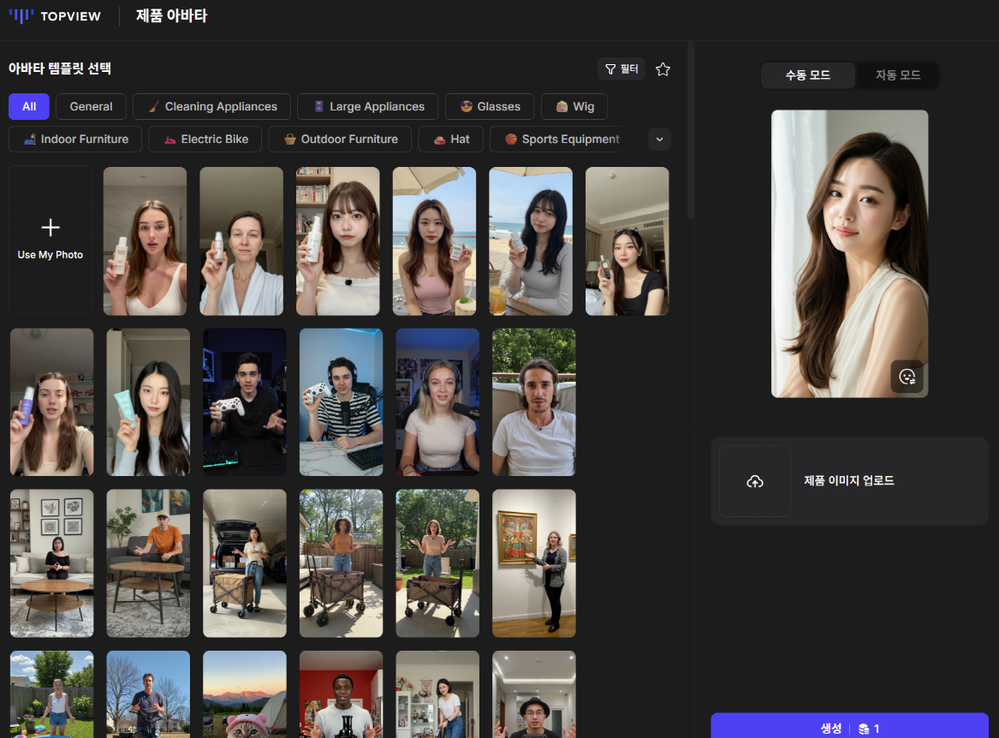This screenshot has width=999, height=738.
Task: Select the woman in white robe avatar
Action: pyautogui.click(x=241, y=241)
